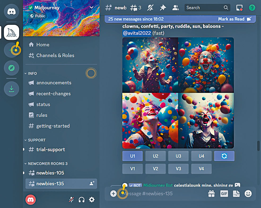Go to Channels & Roles

(x=55, y=56)
